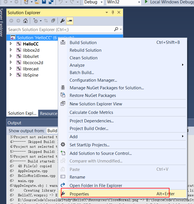The width and height of the screenshot is (194, 204).
Task: Click the Save toolbar icon
Action: [x=44, y=2]
